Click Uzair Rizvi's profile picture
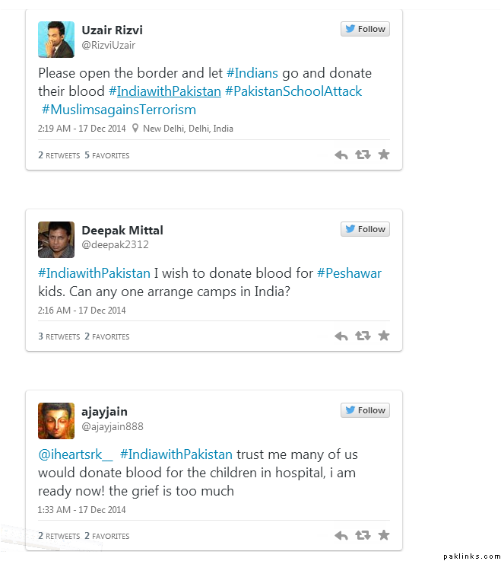Screen dimensions: 501x561 (56, 40)
